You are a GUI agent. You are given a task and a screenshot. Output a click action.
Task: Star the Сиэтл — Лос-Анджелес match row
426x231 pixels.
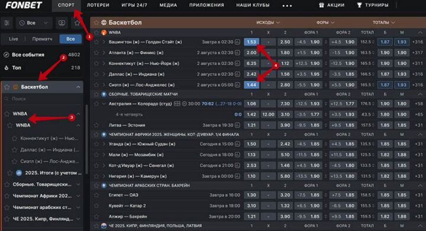[96, 85]
